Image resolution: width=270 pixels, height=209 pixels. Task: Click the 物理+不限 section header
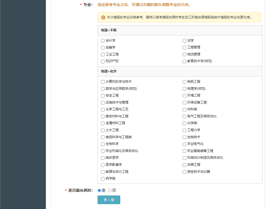coord(109,30)
